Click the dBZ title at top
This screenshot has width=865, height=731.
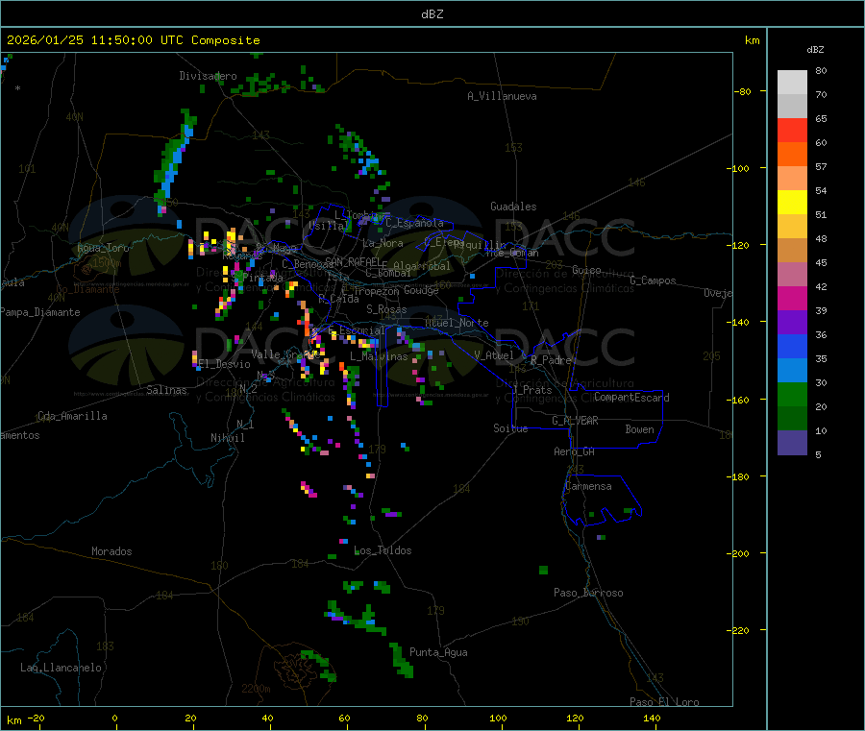pos(432,14)
